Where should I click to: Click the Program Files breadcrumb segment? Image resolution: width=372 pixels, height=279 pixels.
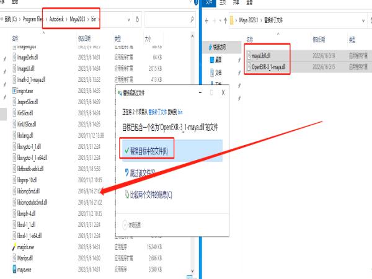[32, 19]
